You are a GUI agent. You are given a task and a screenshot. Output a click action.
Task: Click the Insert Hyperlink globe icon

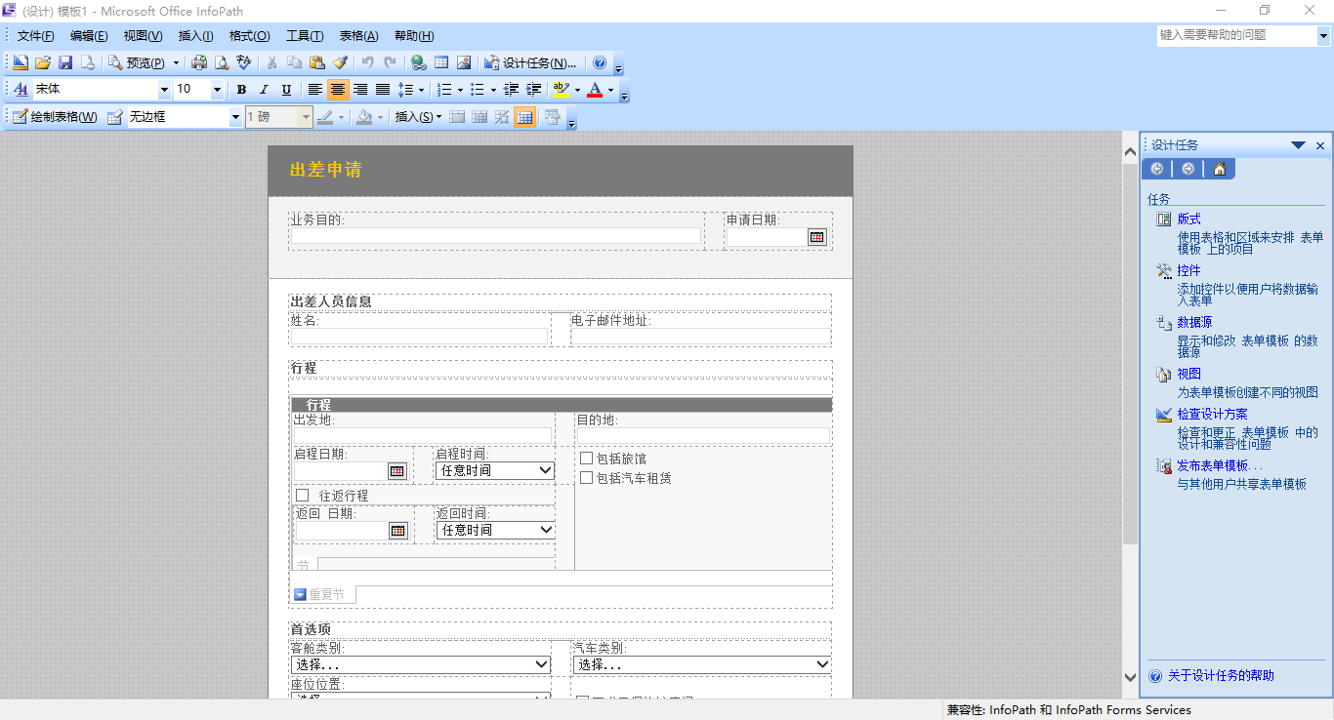pos(419,62)
